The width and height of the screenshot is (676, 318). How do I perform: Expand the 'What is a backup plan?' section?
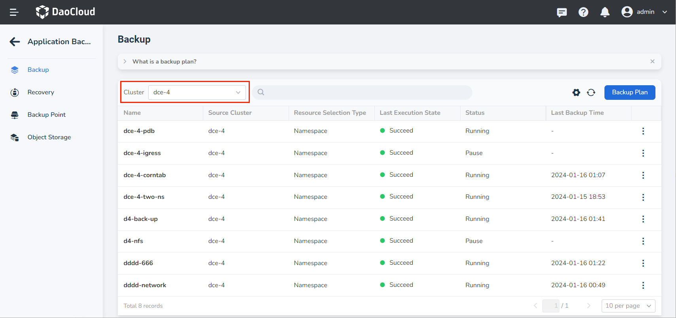pyautogui.click(x=125, y=62)
